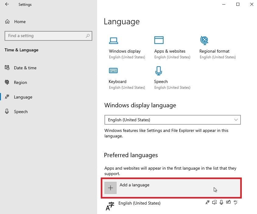Navigate back with the arrow button
This screenshot has height=214, width=257.
7,4
